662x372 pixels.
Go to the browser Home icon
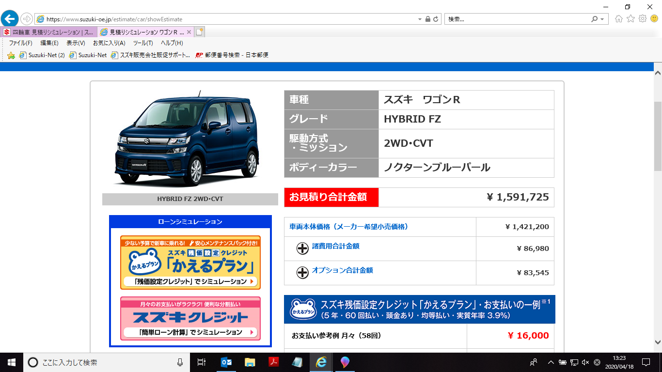click(x=619, y=19)
